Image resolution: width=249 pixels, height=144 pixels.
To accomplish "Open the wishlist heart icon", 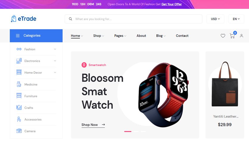I will click(x=223, y=36).
